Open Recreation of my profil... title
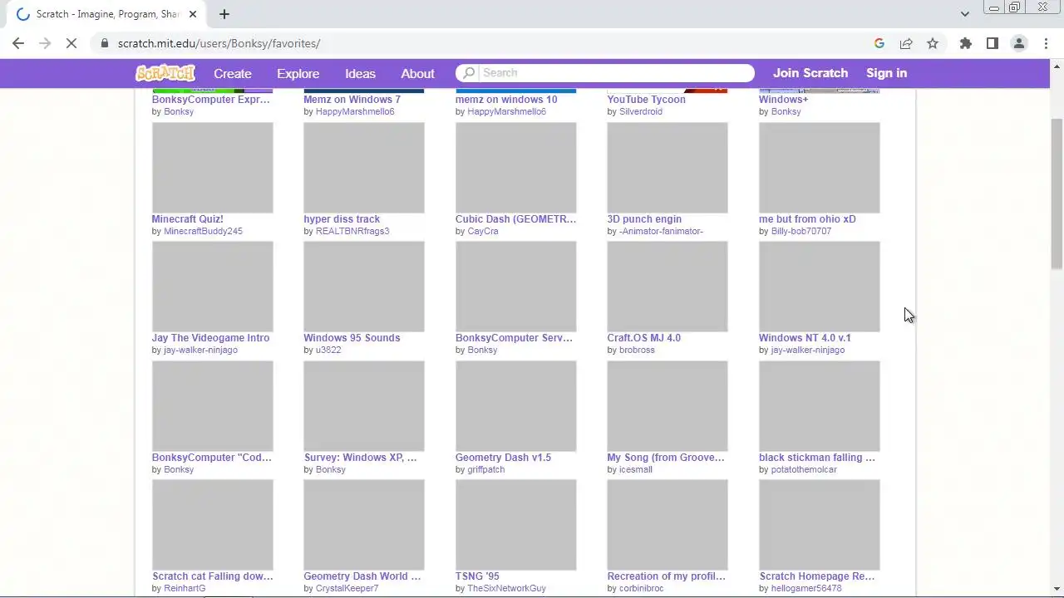The width and height of the screenshot is (1064, 598). coord(667,576)
